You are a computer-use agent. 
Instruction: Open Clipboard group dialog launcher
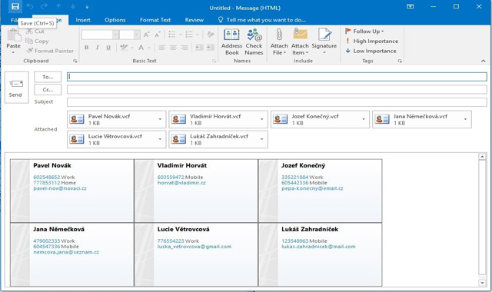click(75, 61)
